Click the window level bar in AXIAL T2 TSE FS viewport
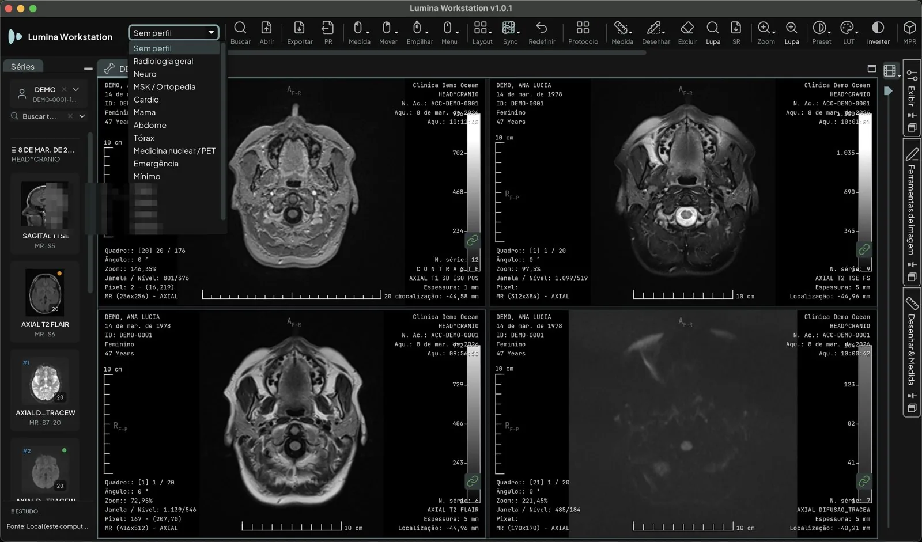Screen dimensions: 922x542 pyautogui.click(x=865, y=193)
